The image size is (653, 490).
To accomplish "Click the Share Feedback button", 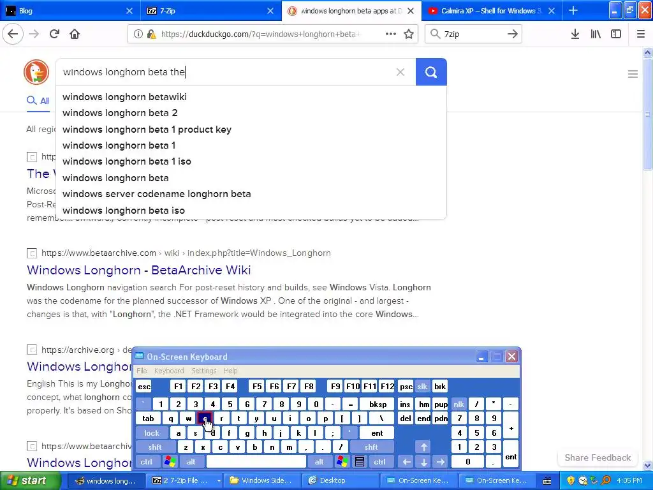I will (x=598, y=457).
